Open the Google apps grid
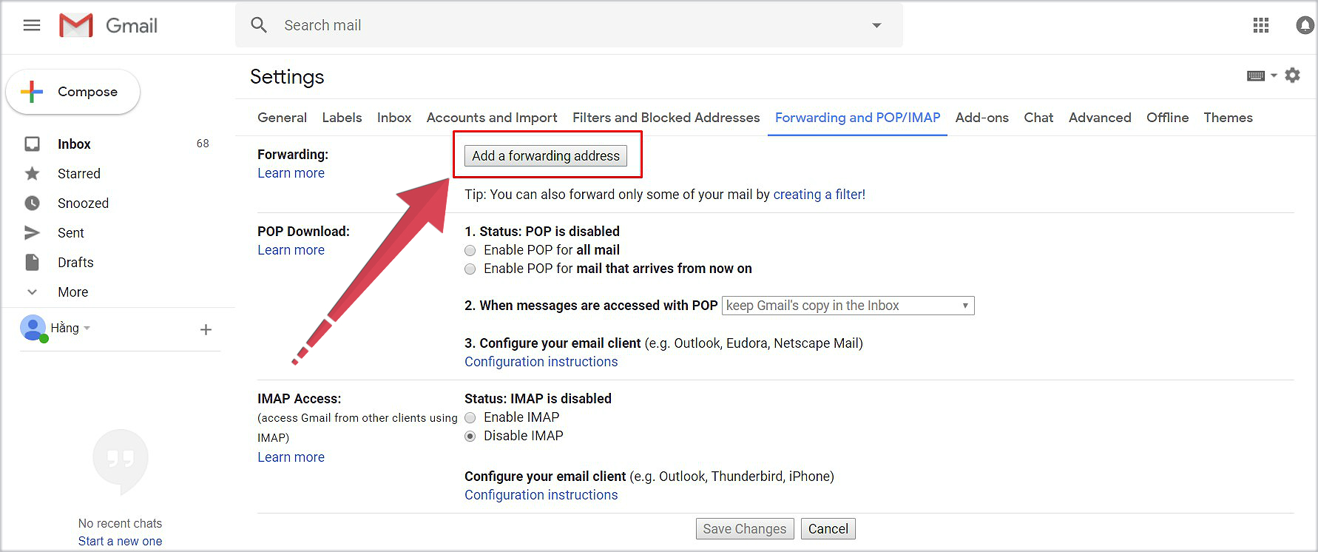The height and width of the screenshot is (552, 1318). (1261, 26)
